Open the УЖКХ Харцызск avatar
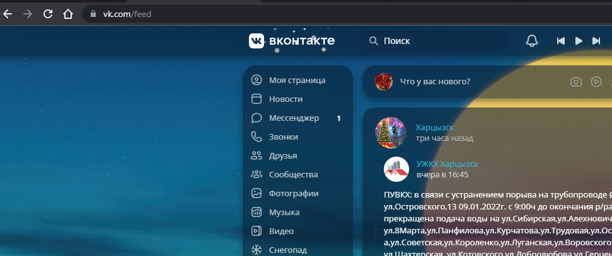Image resolution: width=612 pixels, height=256 pixels. pyautogui.click(x=396, y=169)
